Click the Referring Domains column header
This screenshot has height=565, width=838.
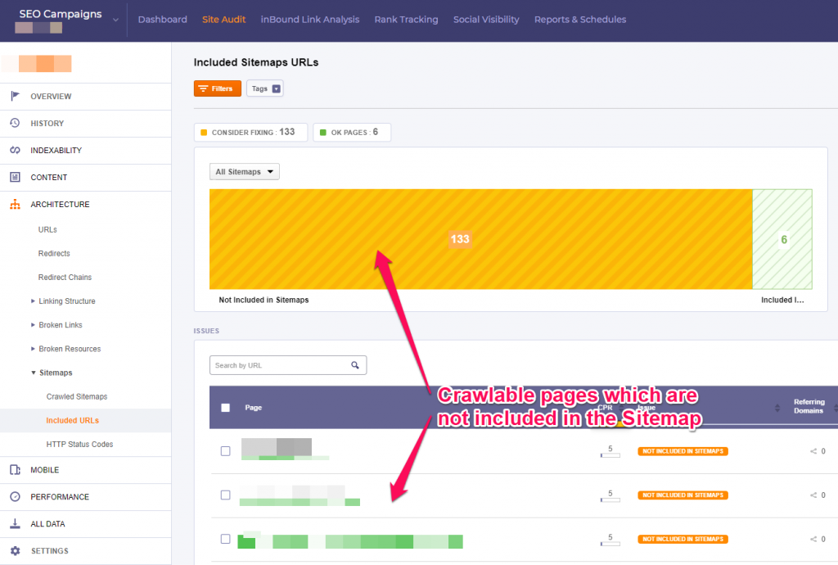[x=809, y=406]
